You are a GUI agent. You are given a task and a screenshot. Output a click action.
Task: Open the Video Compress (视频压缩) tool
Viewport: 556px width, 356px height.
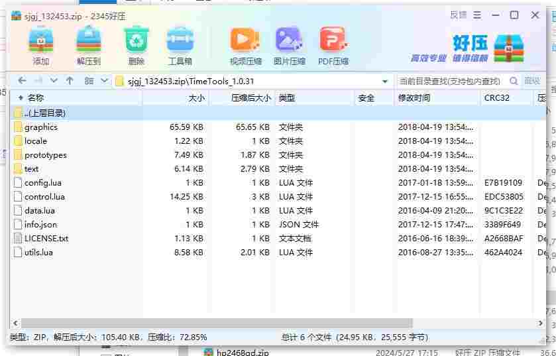click(x=245, y=40)
